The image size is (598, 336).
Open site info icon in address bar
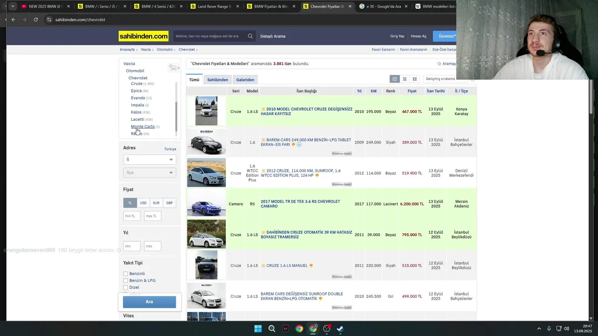49,20
